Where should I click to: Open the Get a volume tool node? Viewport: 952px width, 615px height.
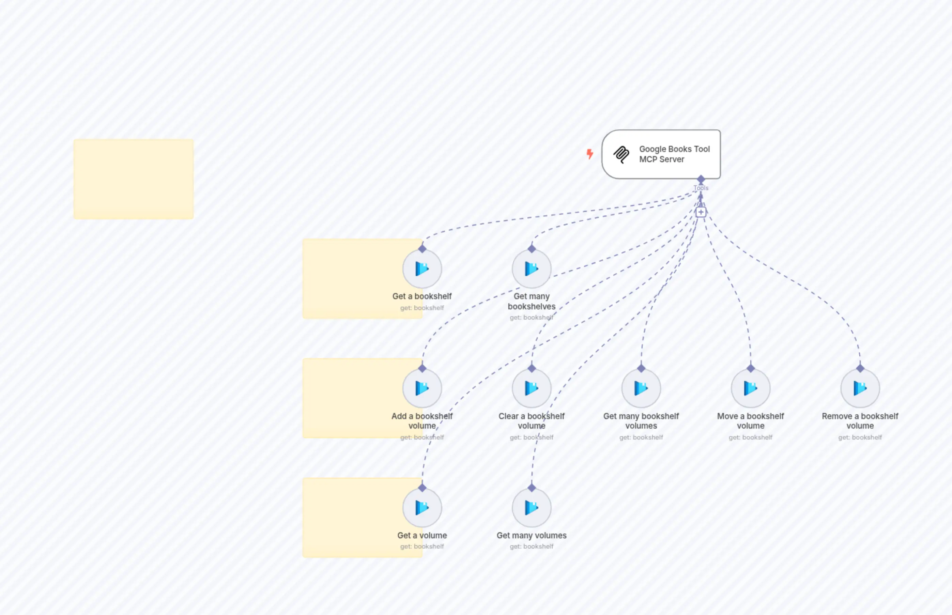[423, 507]
